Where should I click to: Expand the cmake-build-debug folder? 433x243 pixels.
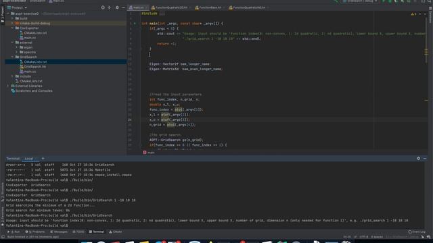12,24
